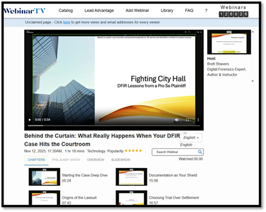This screenshot has height=212, width=266.
Task: Switch to the OVERVIEW tab
Action: 96,160
